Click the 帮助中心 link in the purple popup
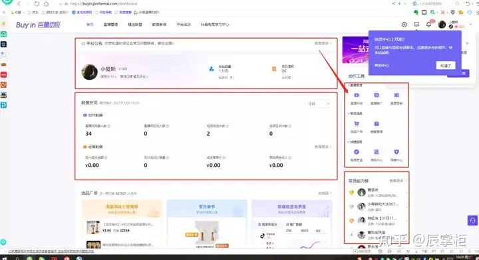Viewport: 479px width, 260px height. coord(382,65)
